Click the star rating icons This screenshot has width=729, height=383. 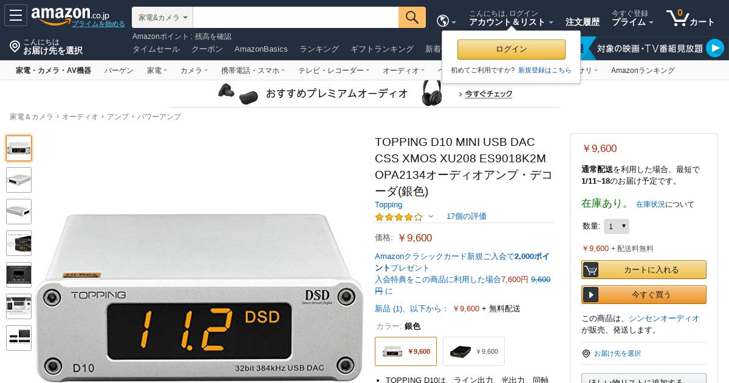[x=399, y=216]
